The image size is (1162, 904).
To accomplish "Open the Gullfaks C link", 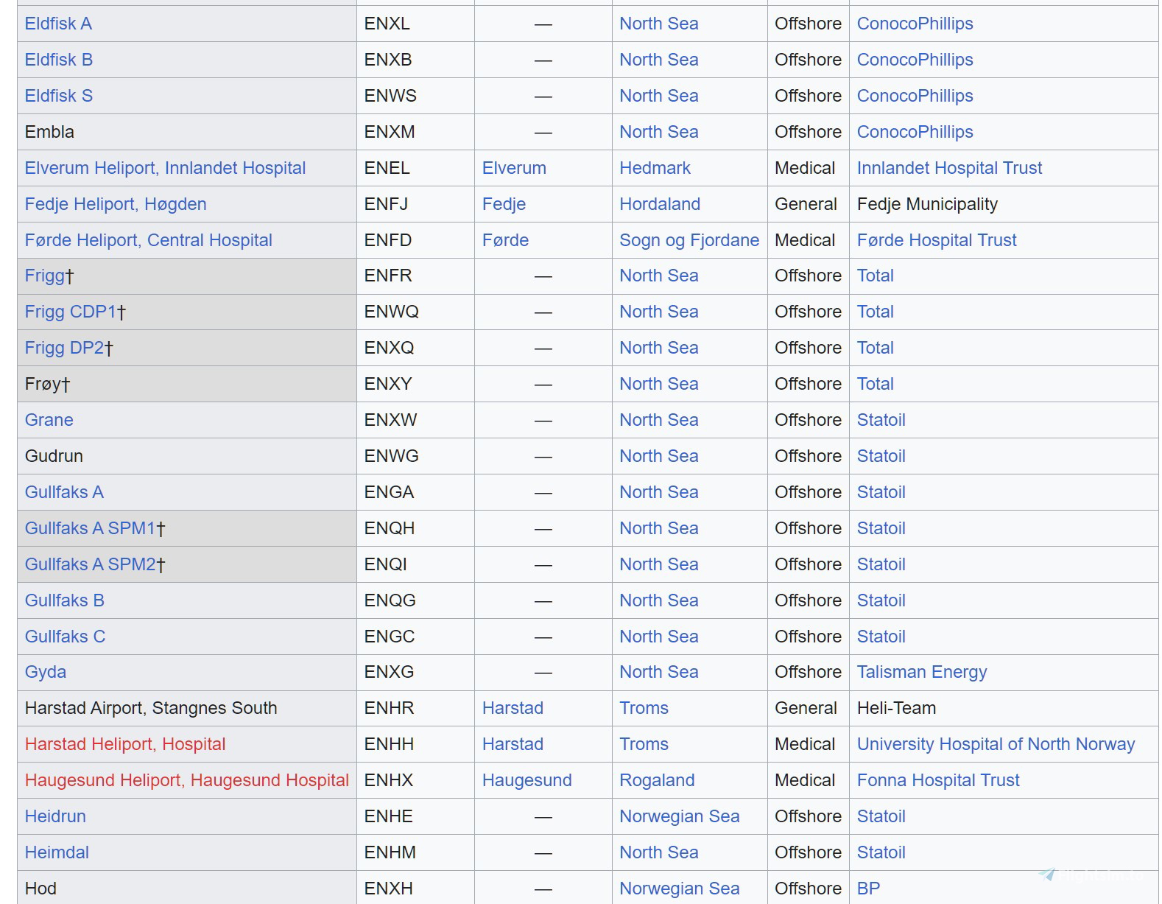I will [x=66, y=637].
